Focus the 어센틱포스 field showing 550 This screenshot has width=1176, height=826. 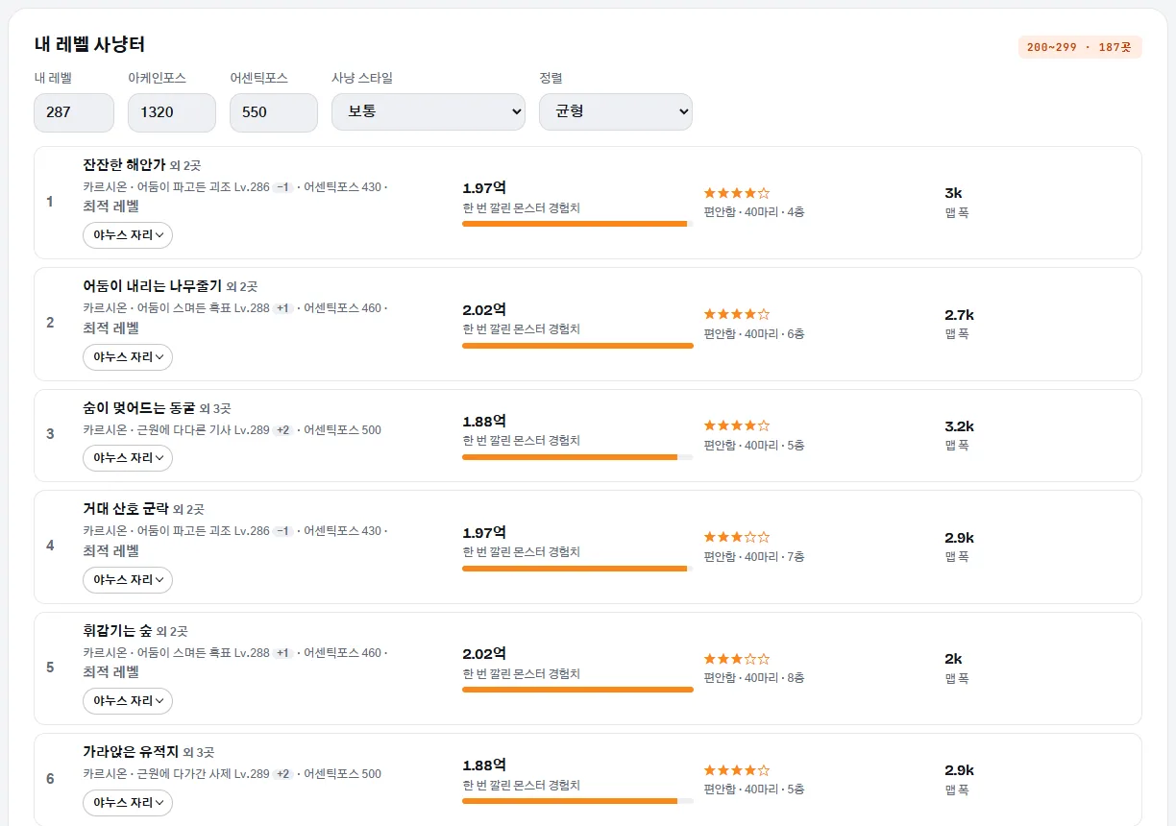tap(274, 112)
